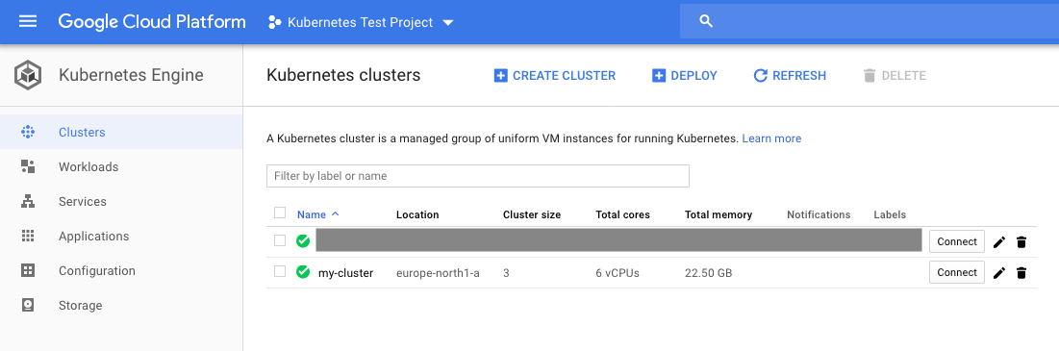Click the Kubernetes Engine hexagon logo
The width and height of the screenshot is (1059, 351).
(28, 75)
